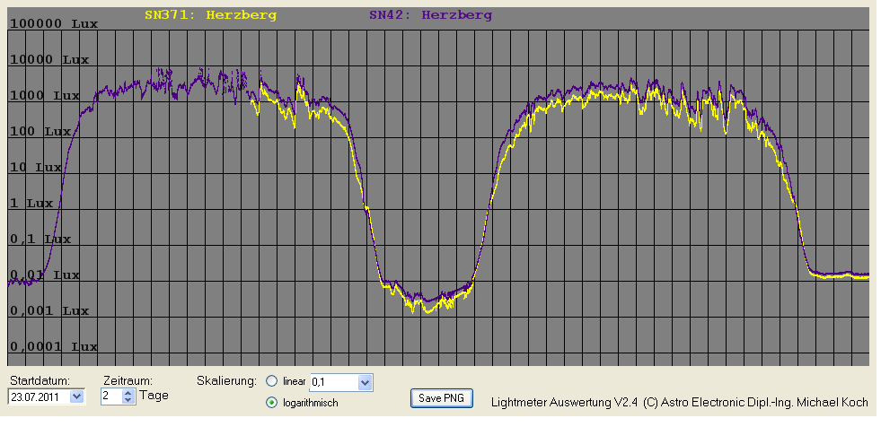Select the linear scaling radio button
The width and height of the screenshot is (881, 427).
[272, 381]
